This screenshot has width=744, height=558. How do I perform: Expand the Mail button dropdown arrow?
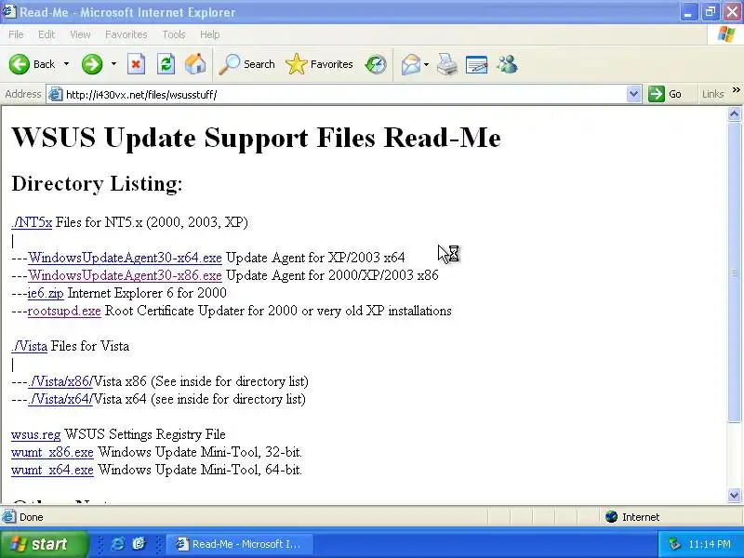coord(426,64)
